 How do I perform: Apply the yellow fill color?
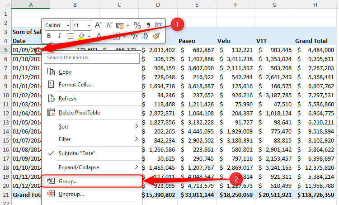[x=81, y=36]
